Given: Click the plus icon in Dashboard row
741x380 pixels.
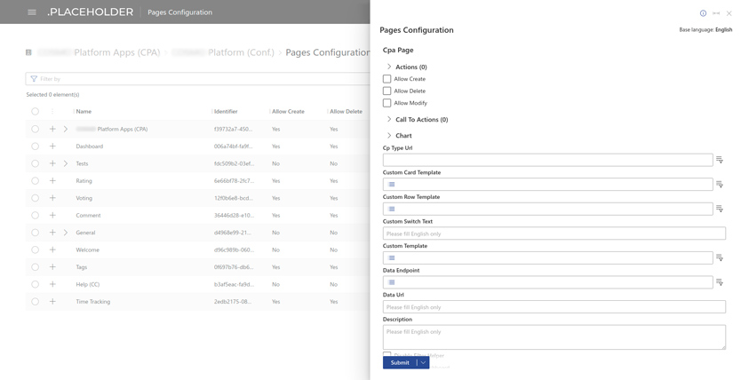Looking at the screenshot, I should pos(52,146).
